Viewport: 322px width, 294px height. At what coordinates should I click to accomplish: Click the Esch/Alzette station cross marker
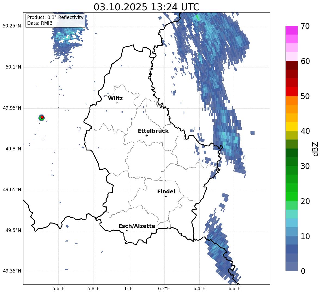tap(127, 231)
